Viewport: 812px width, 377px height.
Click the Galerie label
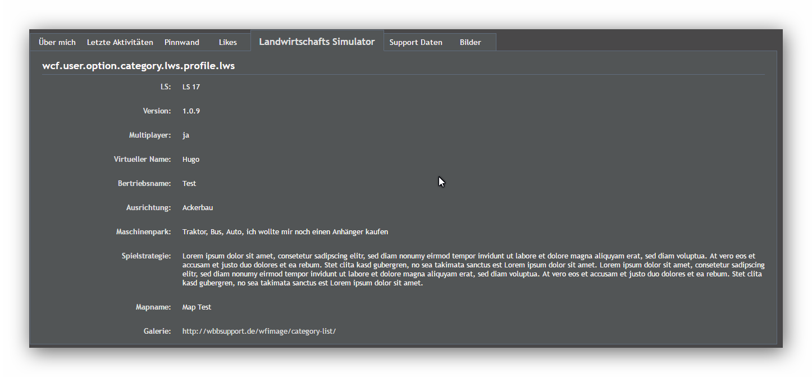pos(157,331)
